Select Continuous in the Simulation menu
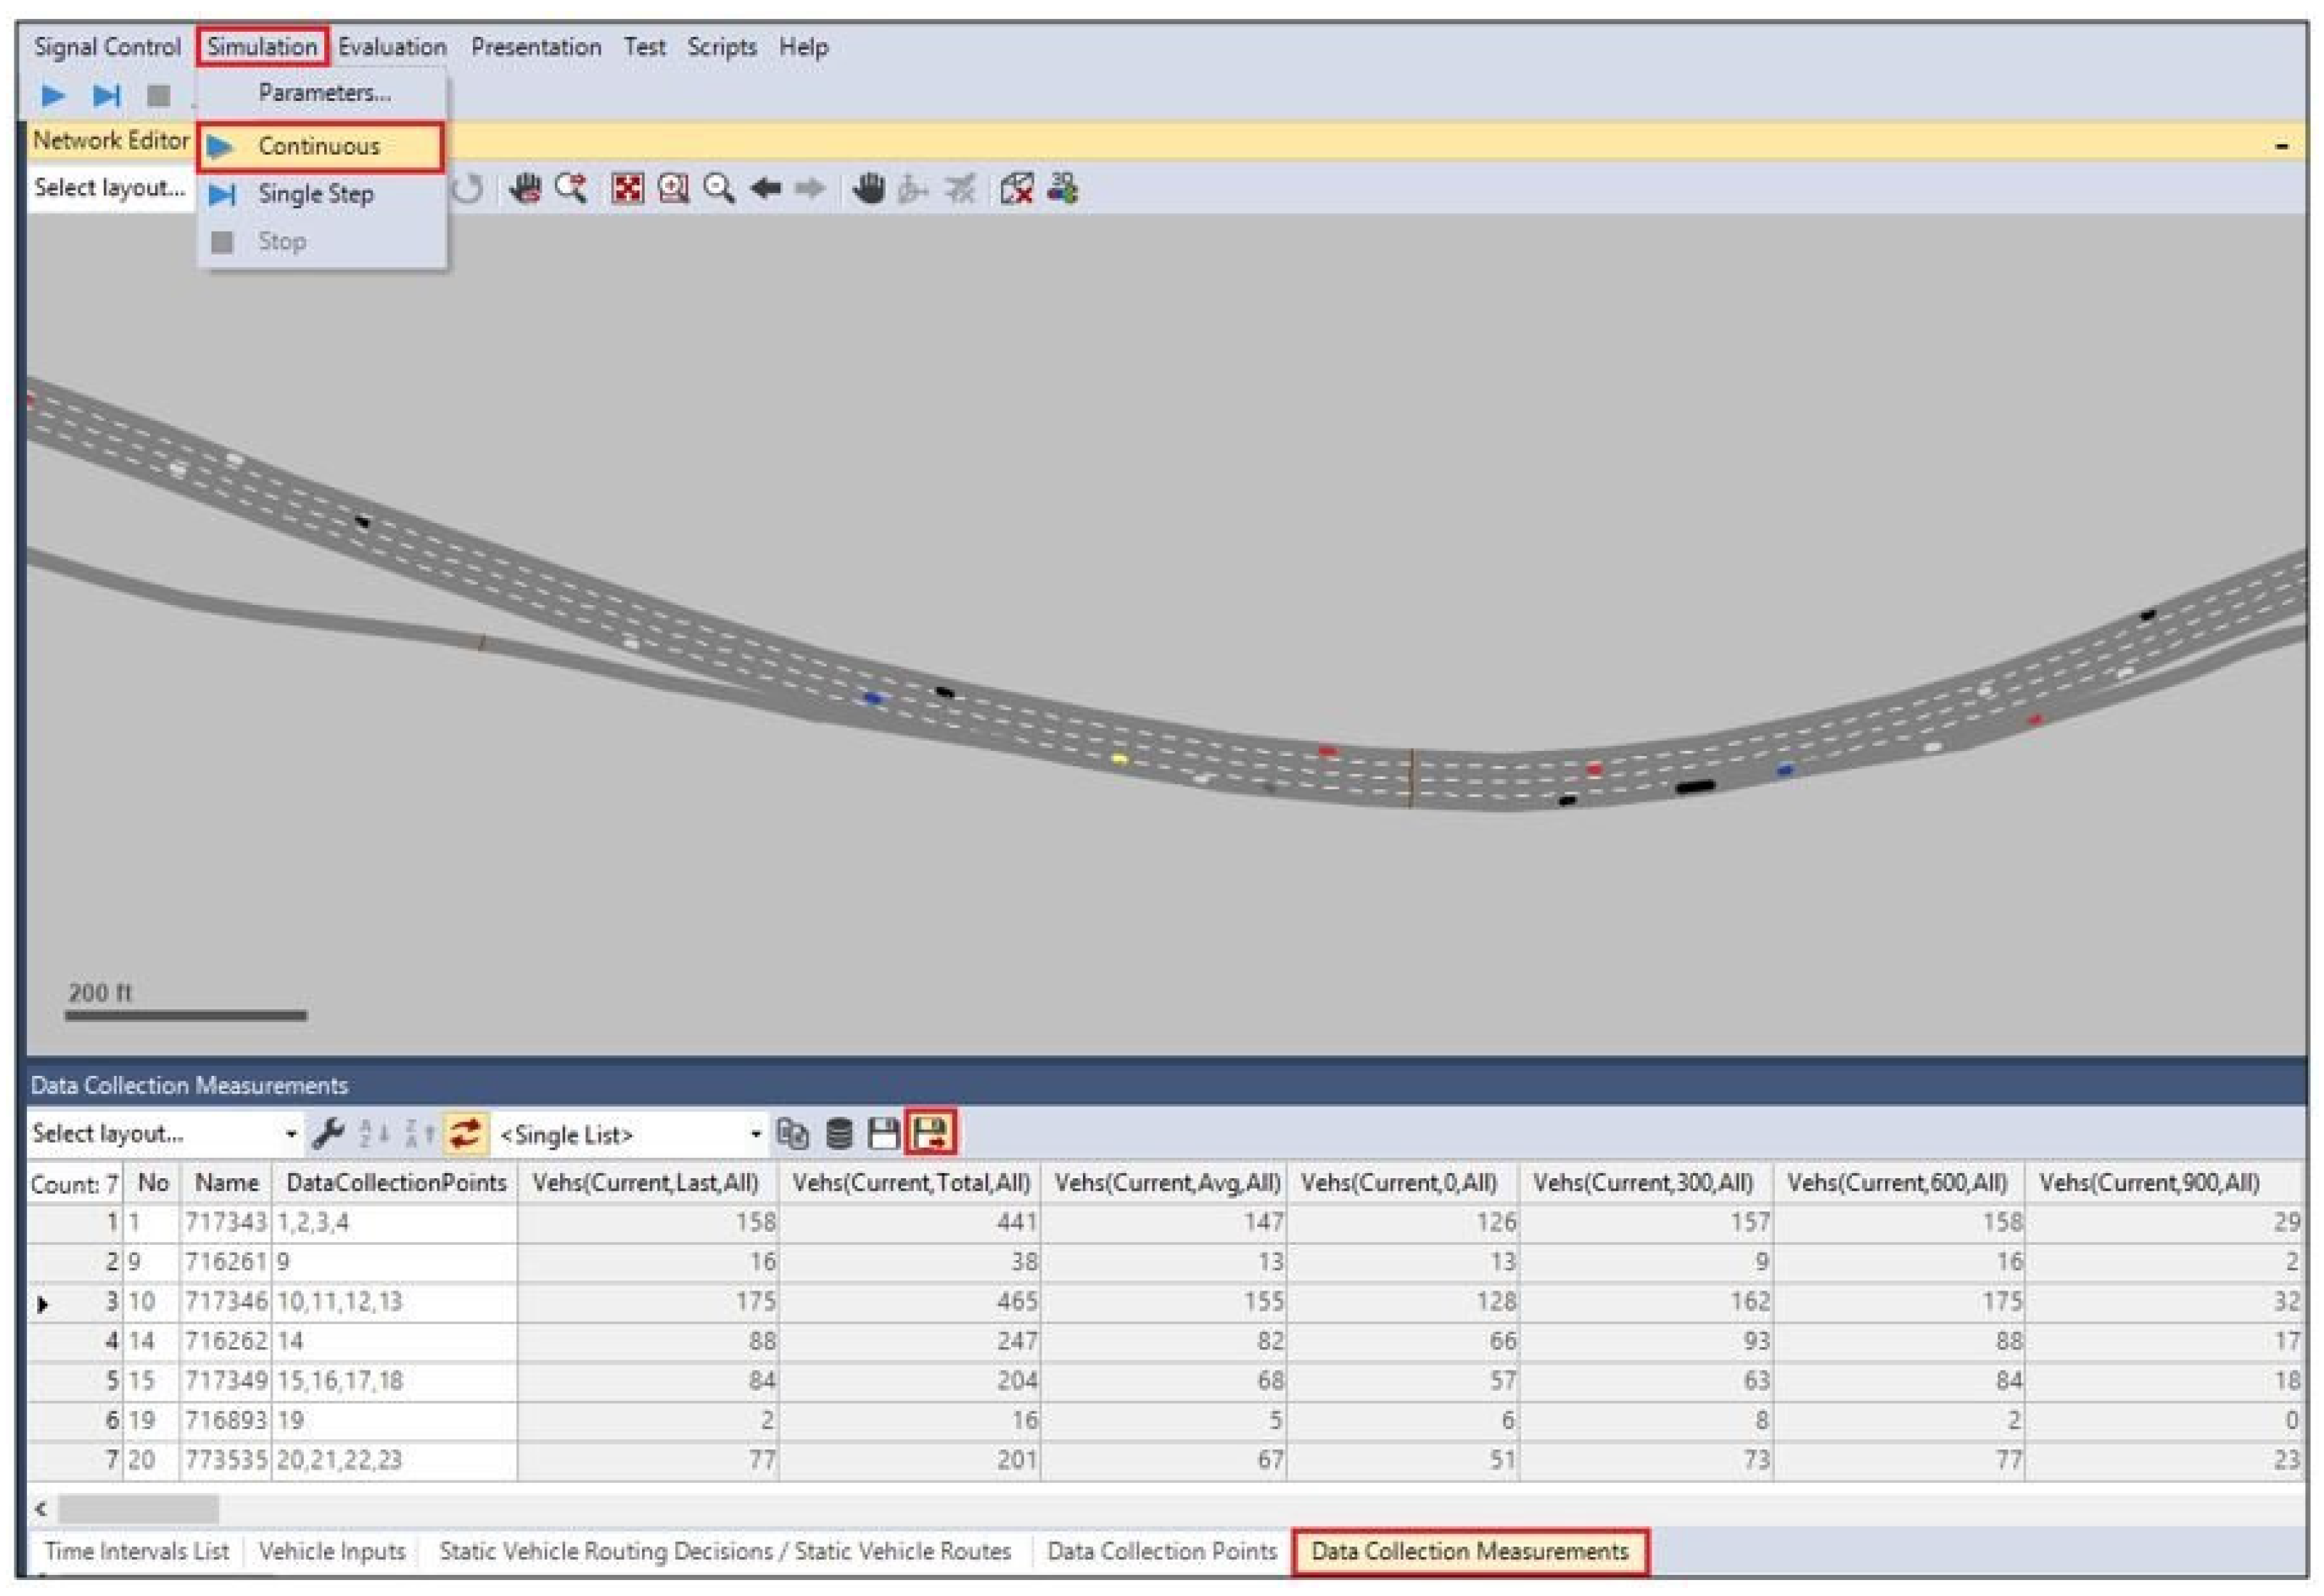This screenshot has height=1596, width=2324. [318, 147]
